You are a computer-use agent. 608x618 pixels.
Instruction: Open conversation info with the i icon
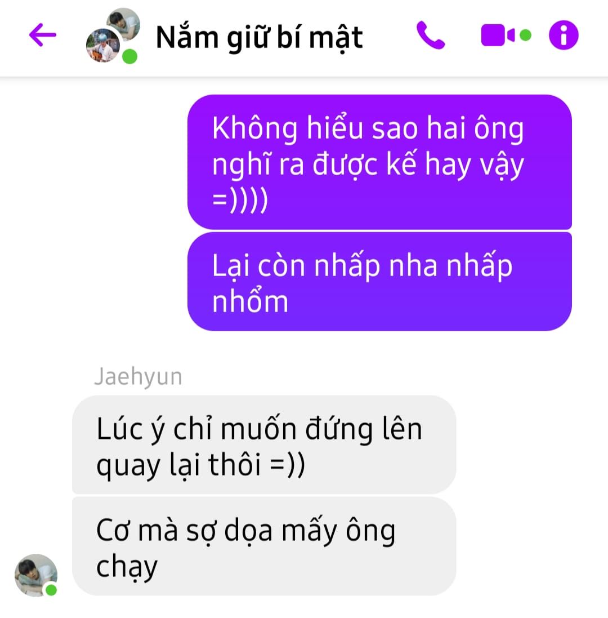[x=564, y=35]
